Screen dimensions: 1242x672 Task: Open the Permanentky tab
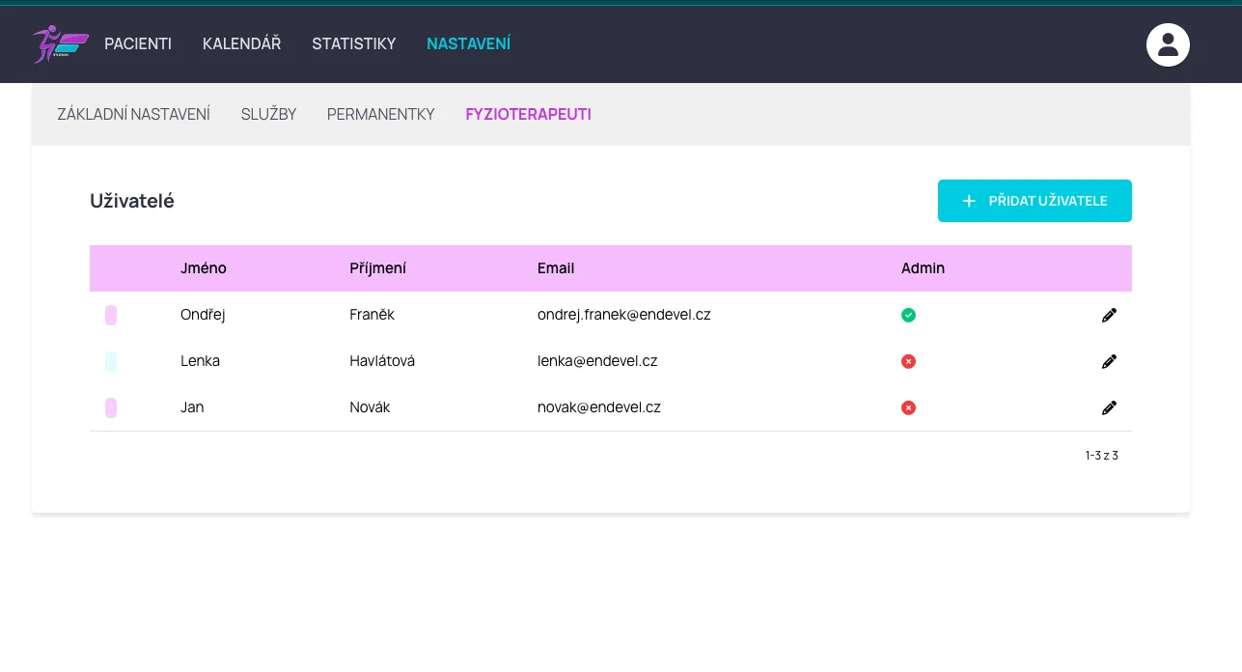click(380, 114)
